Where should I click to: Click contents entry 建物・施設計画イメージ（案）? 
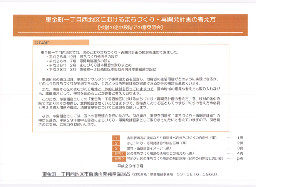[x=149, y=148]
